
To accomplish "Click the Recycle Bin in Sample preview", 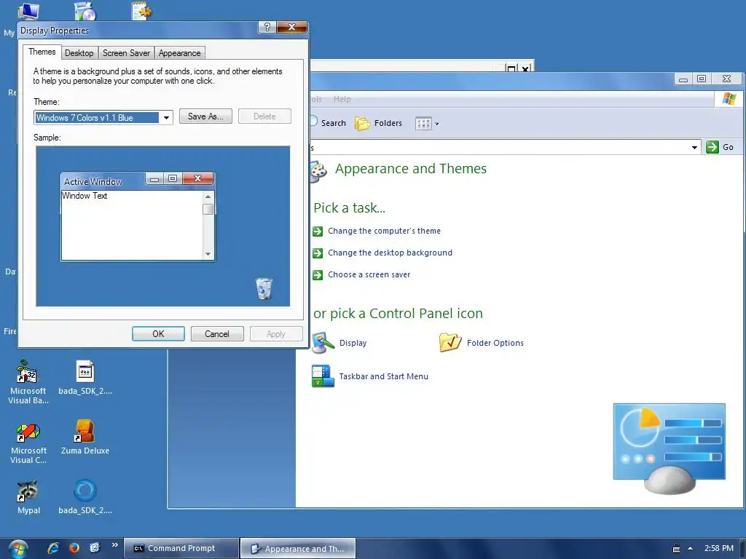I will click(264, 288).
